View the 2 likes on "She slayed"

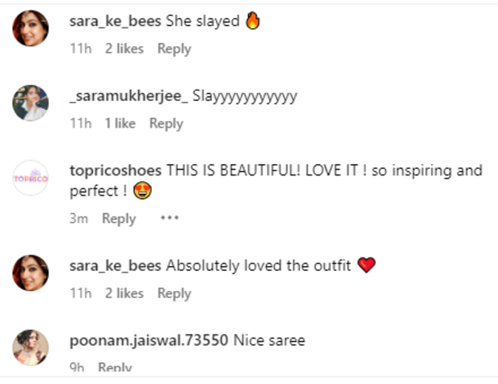pyautogui.click(x=124, y=49)
